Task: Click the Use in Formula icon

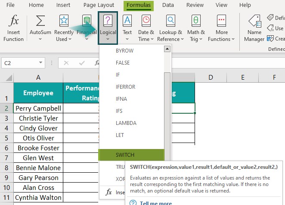Action: 270,28
